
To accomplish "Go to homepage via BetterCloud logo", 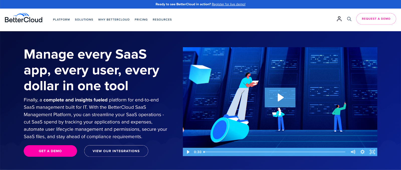I will coord(24,18).
